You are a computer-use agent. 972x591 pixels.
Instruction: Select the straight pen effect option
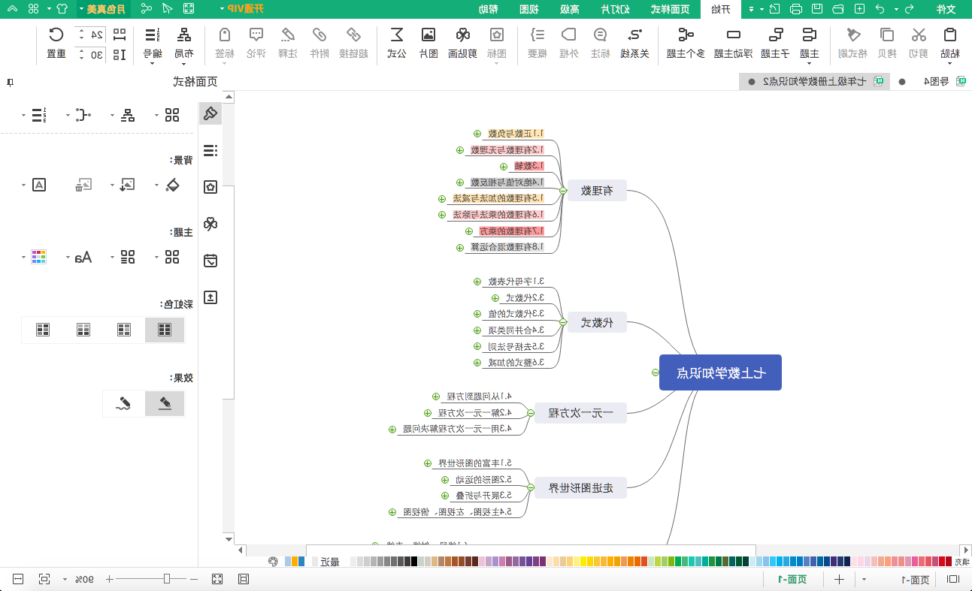pyautogui.click(x=165, y=404)
